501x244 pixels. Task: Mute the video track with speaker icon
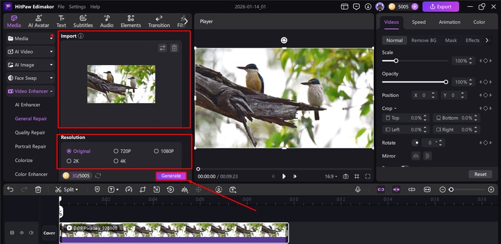click(x=31, y=233)
